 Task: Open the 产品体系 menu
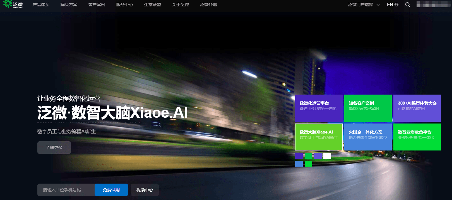coord(41,5)
